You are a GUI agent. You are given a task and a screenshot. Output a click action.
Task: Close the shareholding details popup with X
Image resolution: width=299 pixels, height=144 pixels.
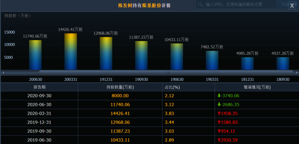pos(292,6)
